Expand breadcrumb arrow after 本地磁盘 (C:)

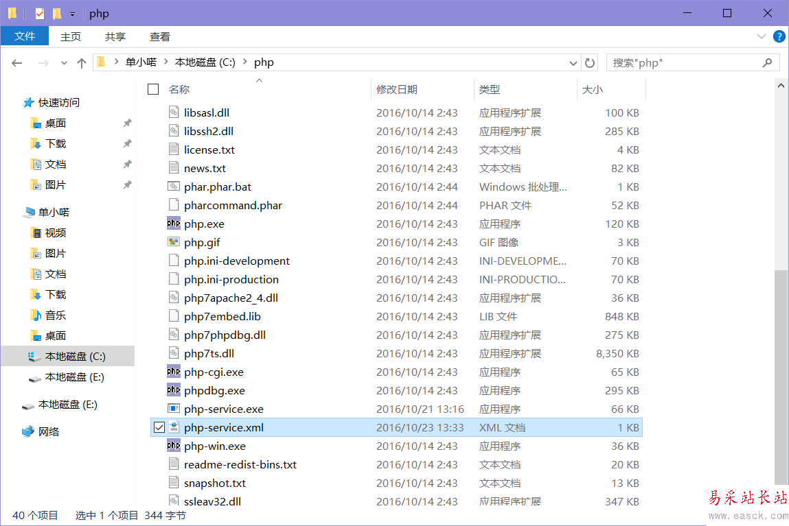(x=245, y=62)
